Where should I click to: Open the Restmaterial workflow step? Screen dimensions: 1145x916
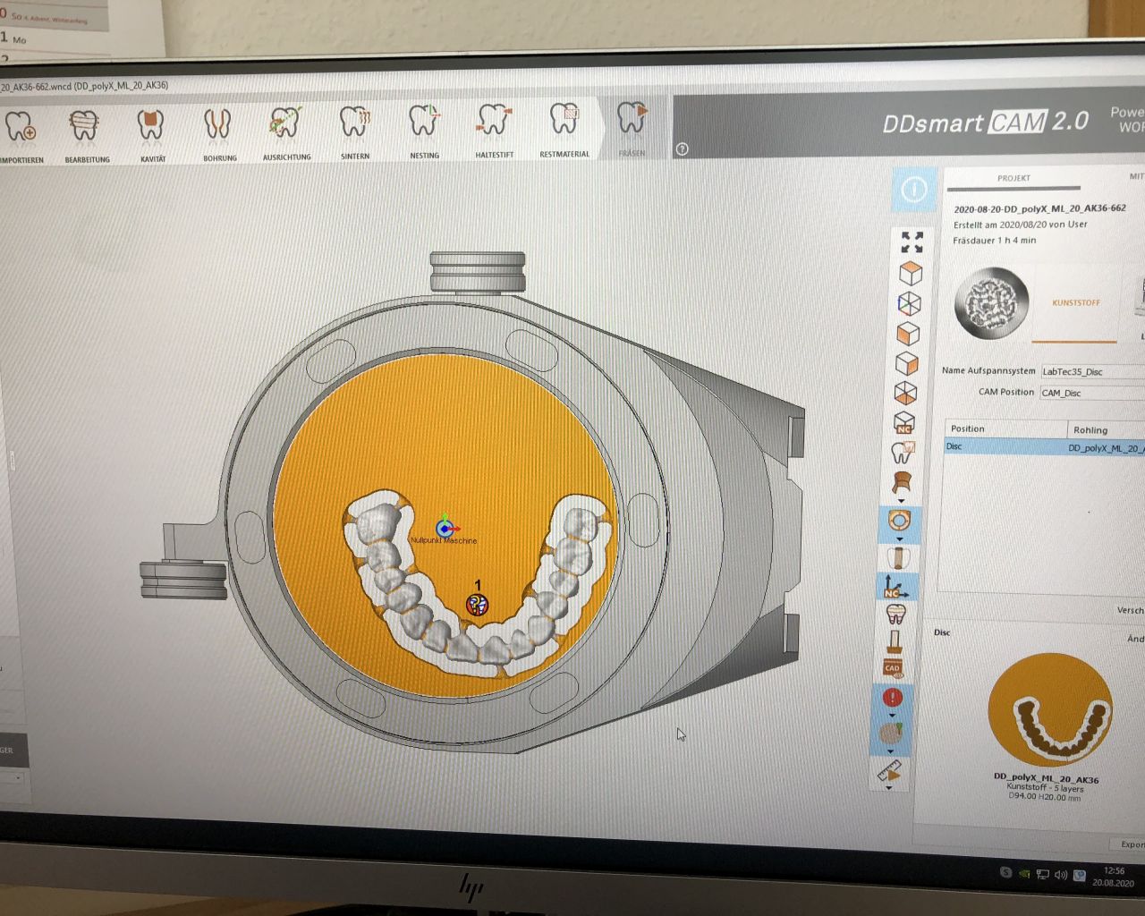point(564,129)
